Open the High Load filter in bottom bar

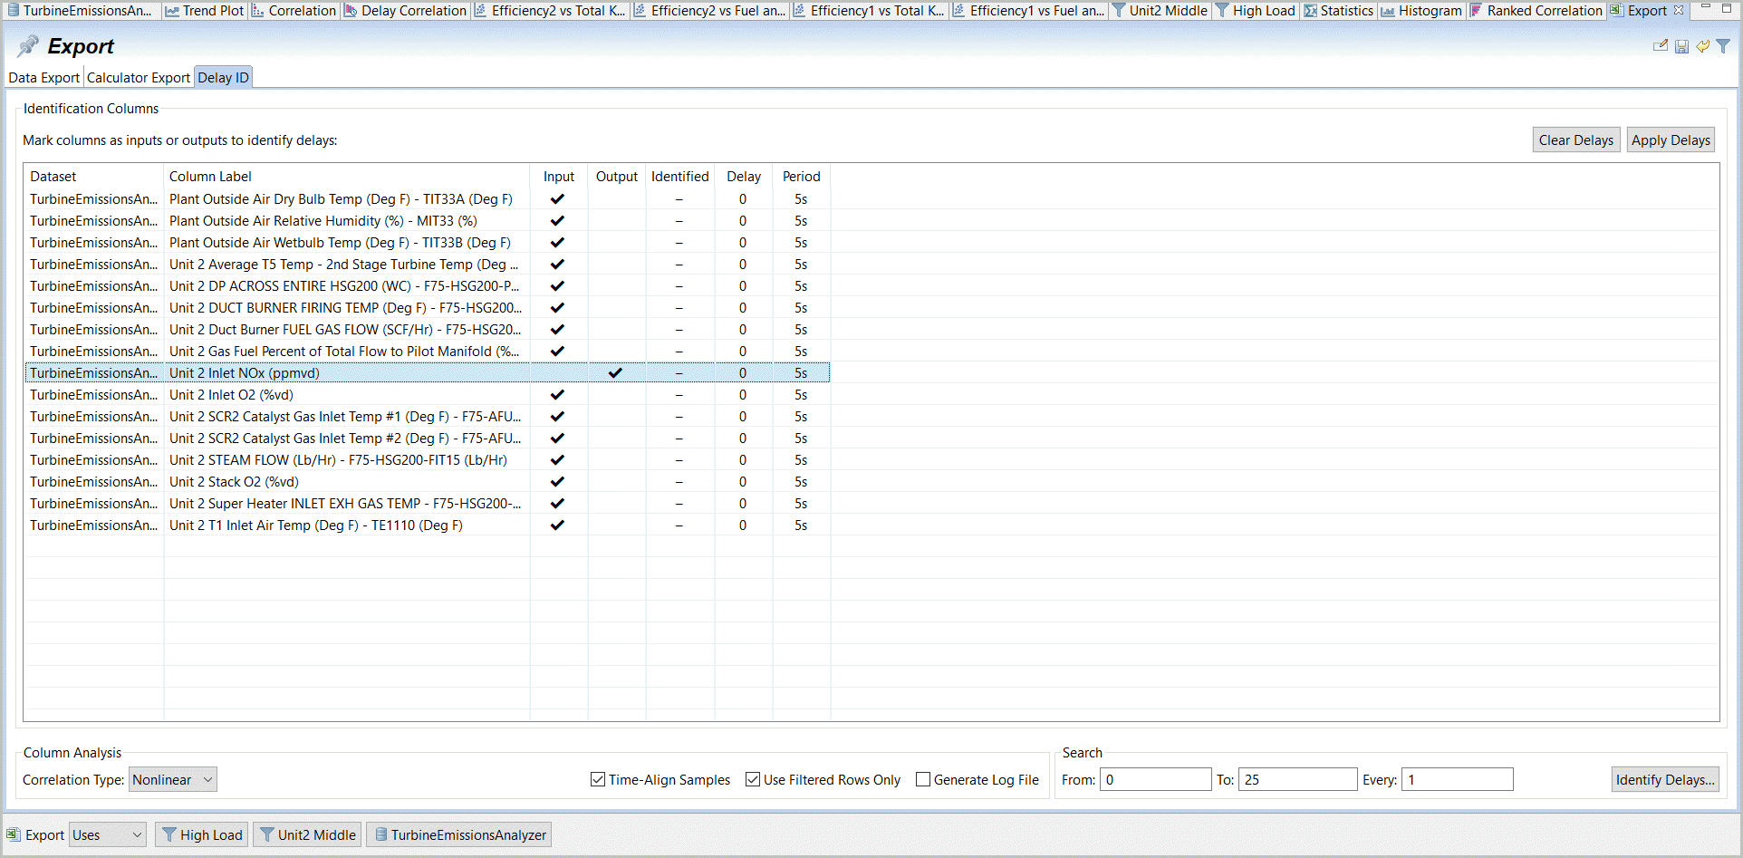202,834
